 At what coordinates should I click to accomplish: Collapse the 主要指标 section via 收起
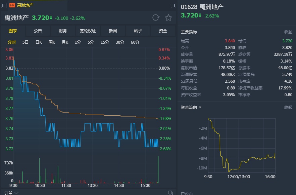click(x=288, y=32)
